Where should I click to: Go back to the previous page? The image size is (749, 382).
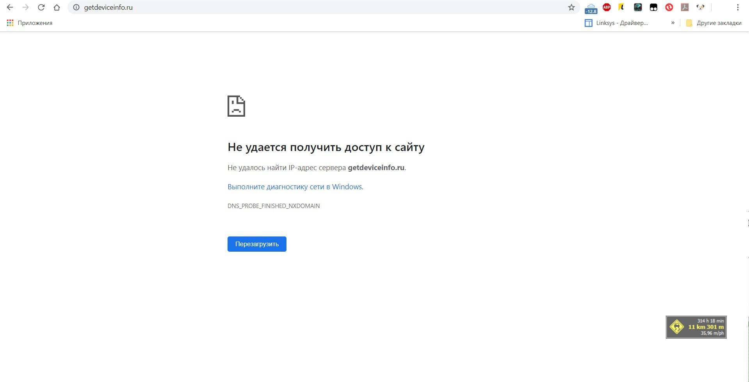[x=10, y=7]
